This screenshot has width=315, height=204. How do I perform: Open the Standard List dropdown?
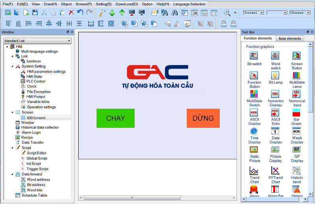[37, 41]
